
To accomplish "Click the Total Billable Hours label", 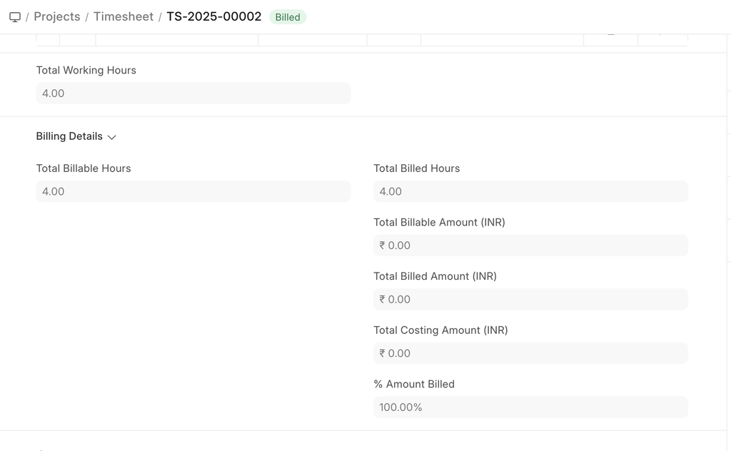I will click(x=84, y=168).
